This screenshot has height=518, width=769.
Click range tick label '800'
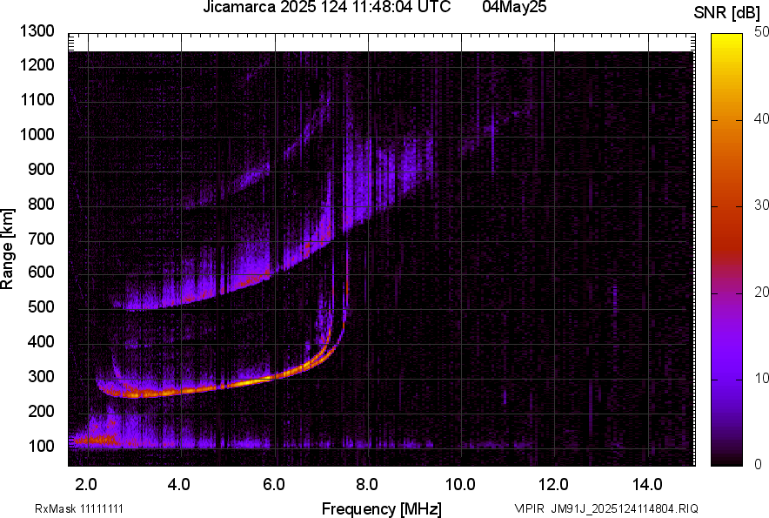[41, 204]
